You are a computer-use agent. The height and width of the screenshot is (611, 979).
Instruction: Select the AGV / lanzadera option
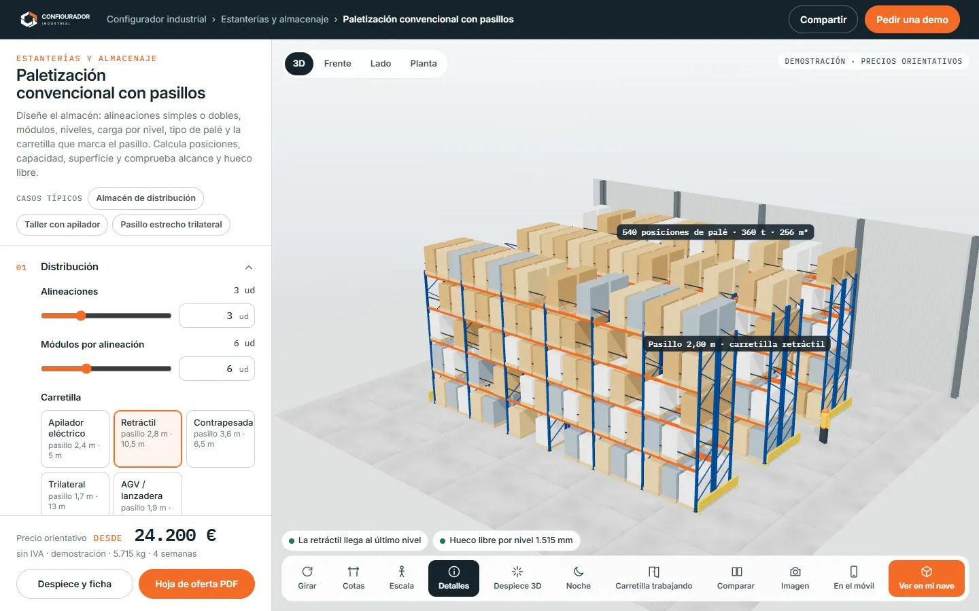tap(148, 494)
